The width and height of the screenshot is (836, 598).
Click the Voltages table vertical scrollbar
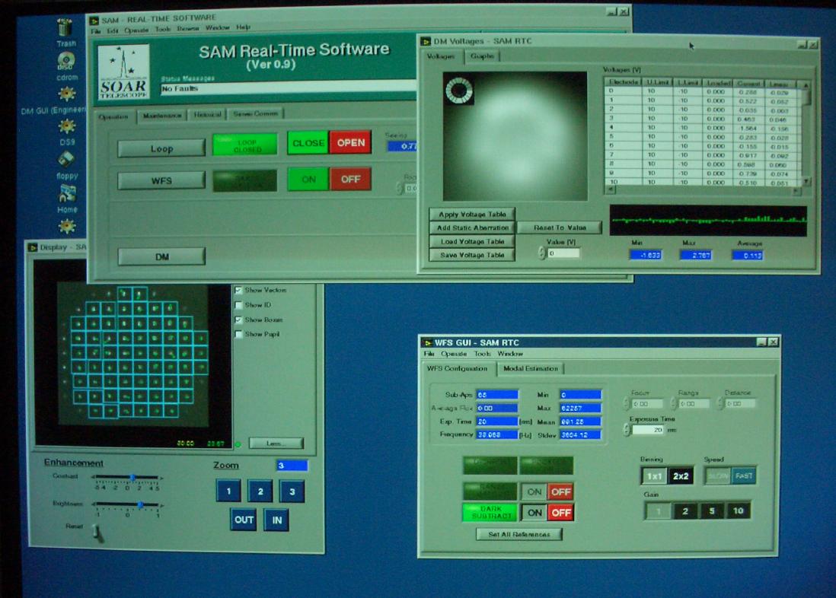coord(806,133)
